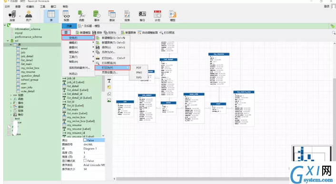Click 另存为 save-as in the model toolbar
The width and height of the screenshot is (336, 184).
tap(110, 33)
